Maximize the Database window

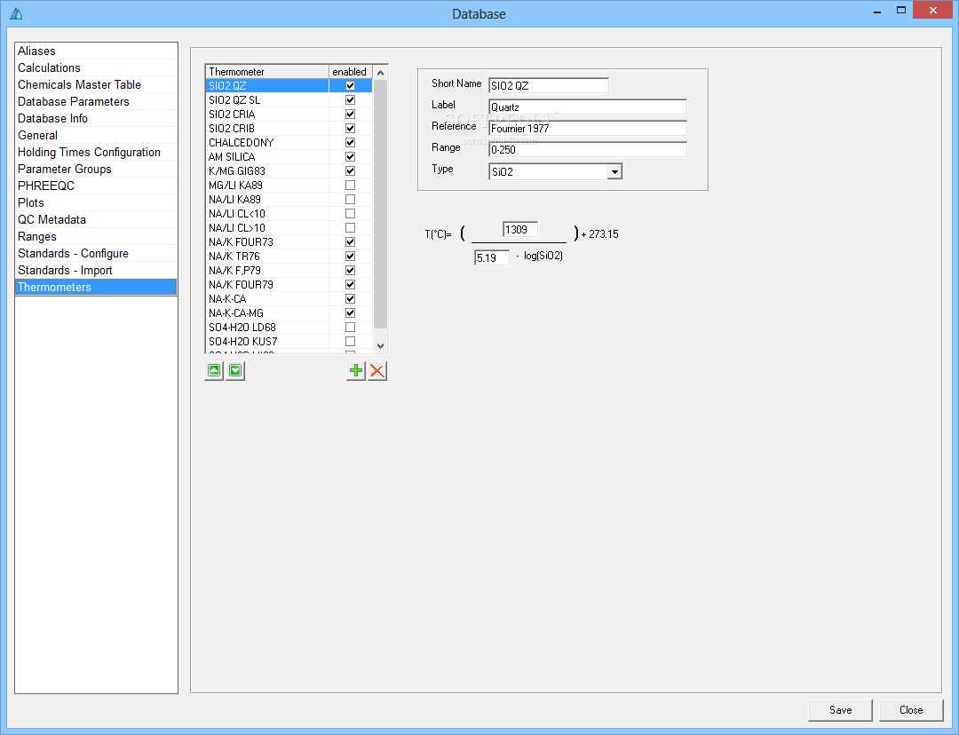(901, 10)
